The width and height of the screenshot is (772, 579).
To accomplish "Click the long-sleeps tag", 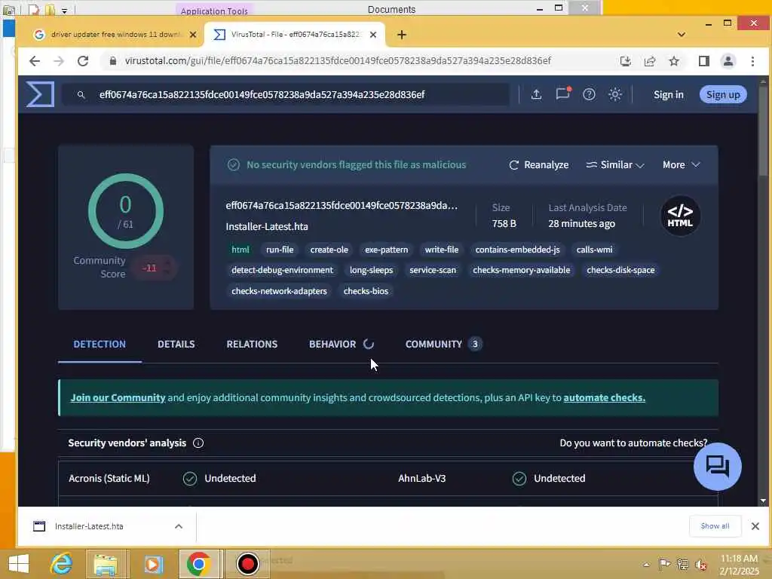I will [371, 271].
